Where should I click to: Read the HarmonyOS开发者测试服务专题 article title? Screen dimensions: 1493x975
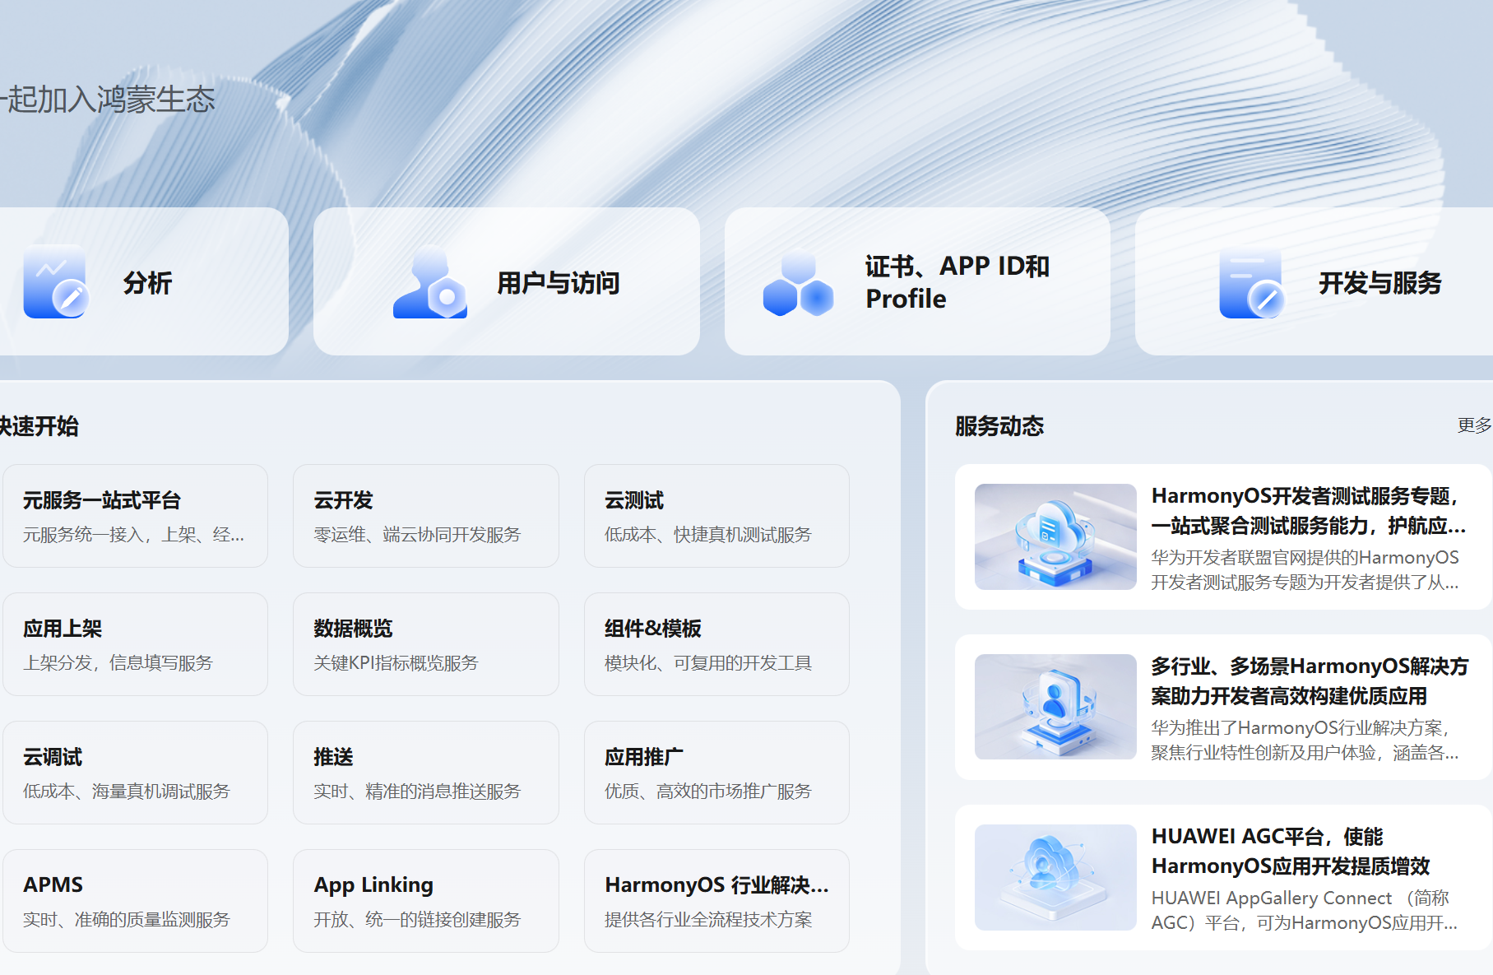pos(1309,511)
